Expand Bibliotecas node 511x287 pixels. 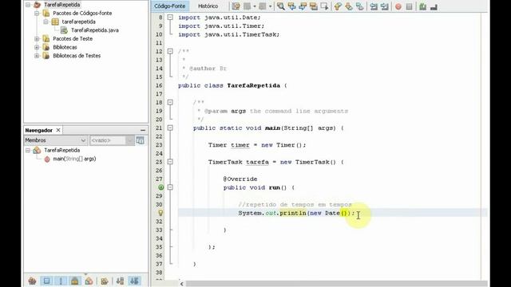pyautogui.click(x=37, y=47)
